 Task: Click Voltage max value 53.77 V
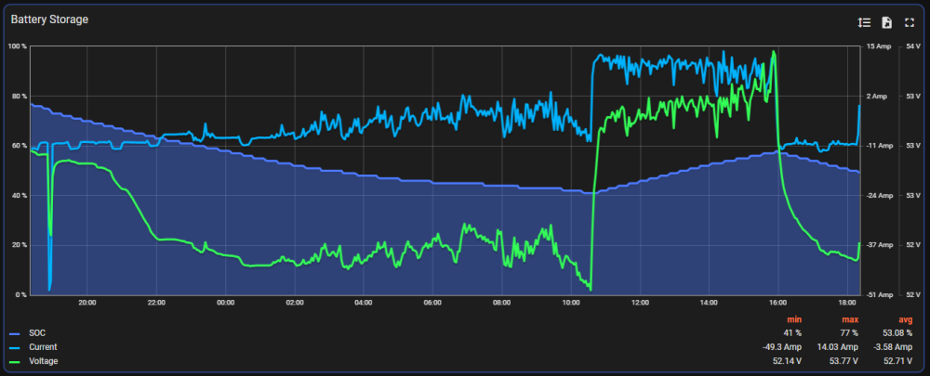pos(843,360)
